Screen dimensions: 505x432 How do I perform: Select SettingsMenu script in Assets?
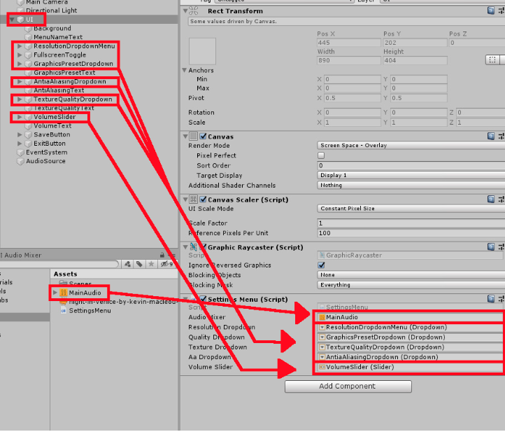(89, 311)
